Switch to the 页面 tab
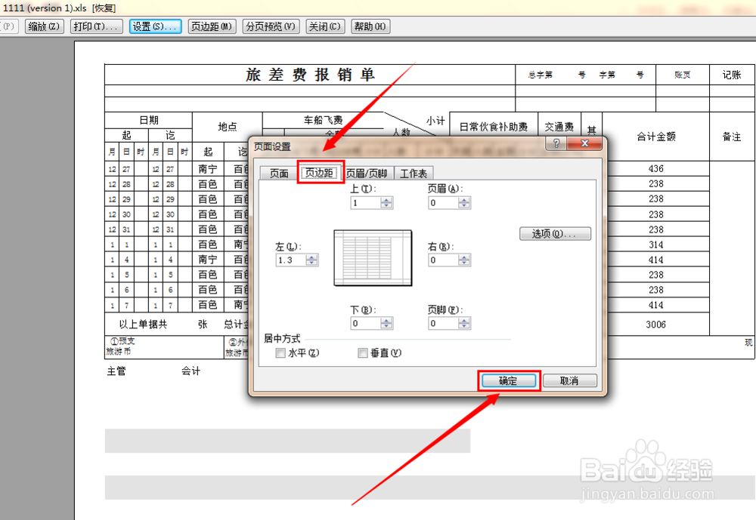This screenshot has height=520, width=756. (x=279, y=174)
